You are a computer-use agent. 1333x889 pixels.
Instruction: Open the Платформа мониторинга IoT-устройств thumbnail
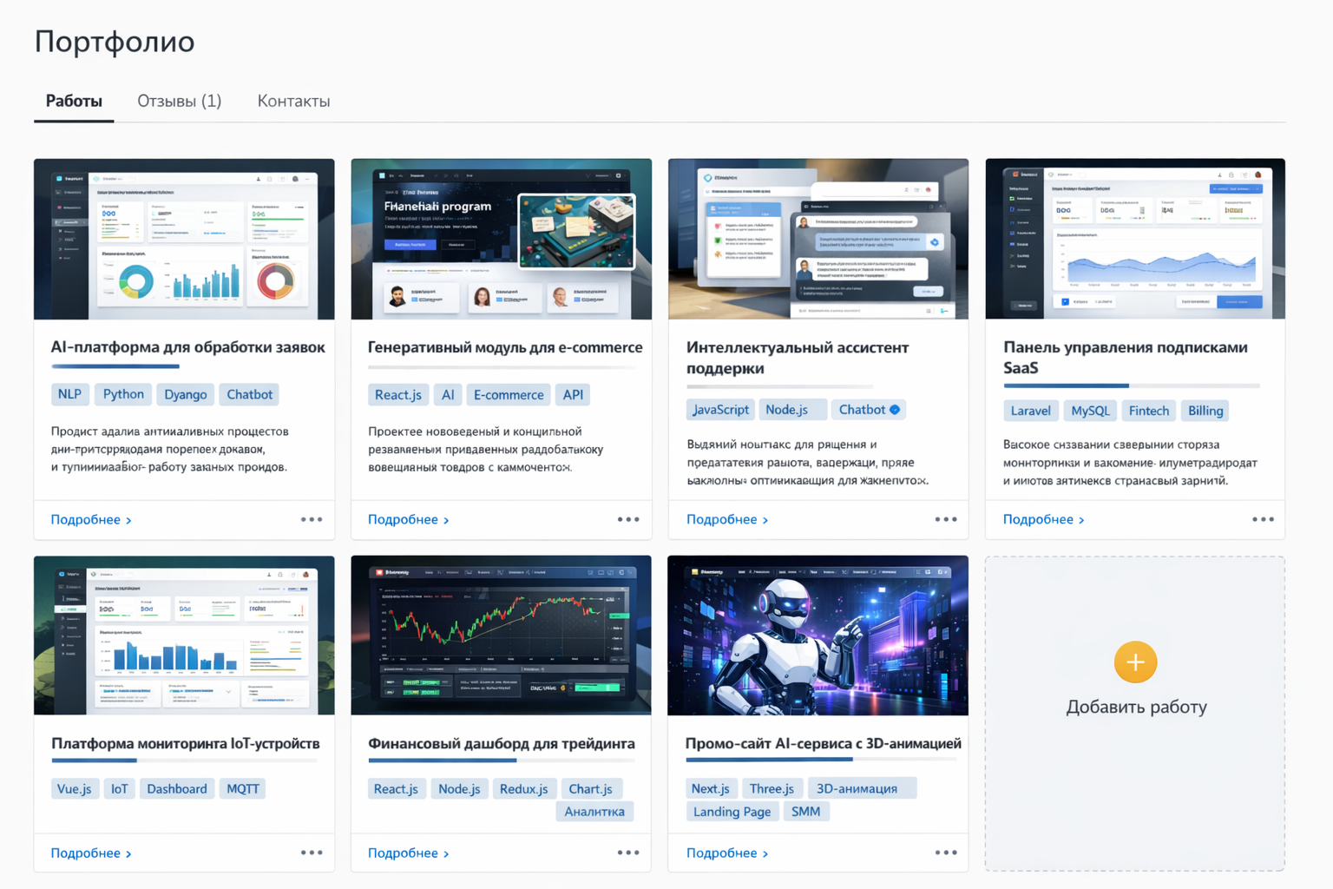(x=184, y=635)
